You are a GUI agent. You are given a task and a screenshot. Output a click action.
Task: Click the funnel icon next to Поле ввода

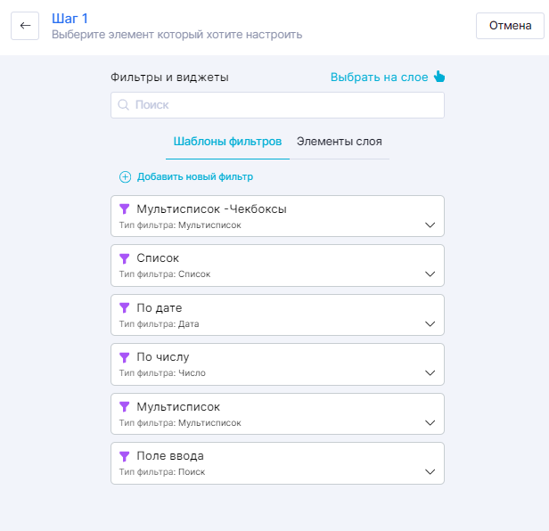125,456
